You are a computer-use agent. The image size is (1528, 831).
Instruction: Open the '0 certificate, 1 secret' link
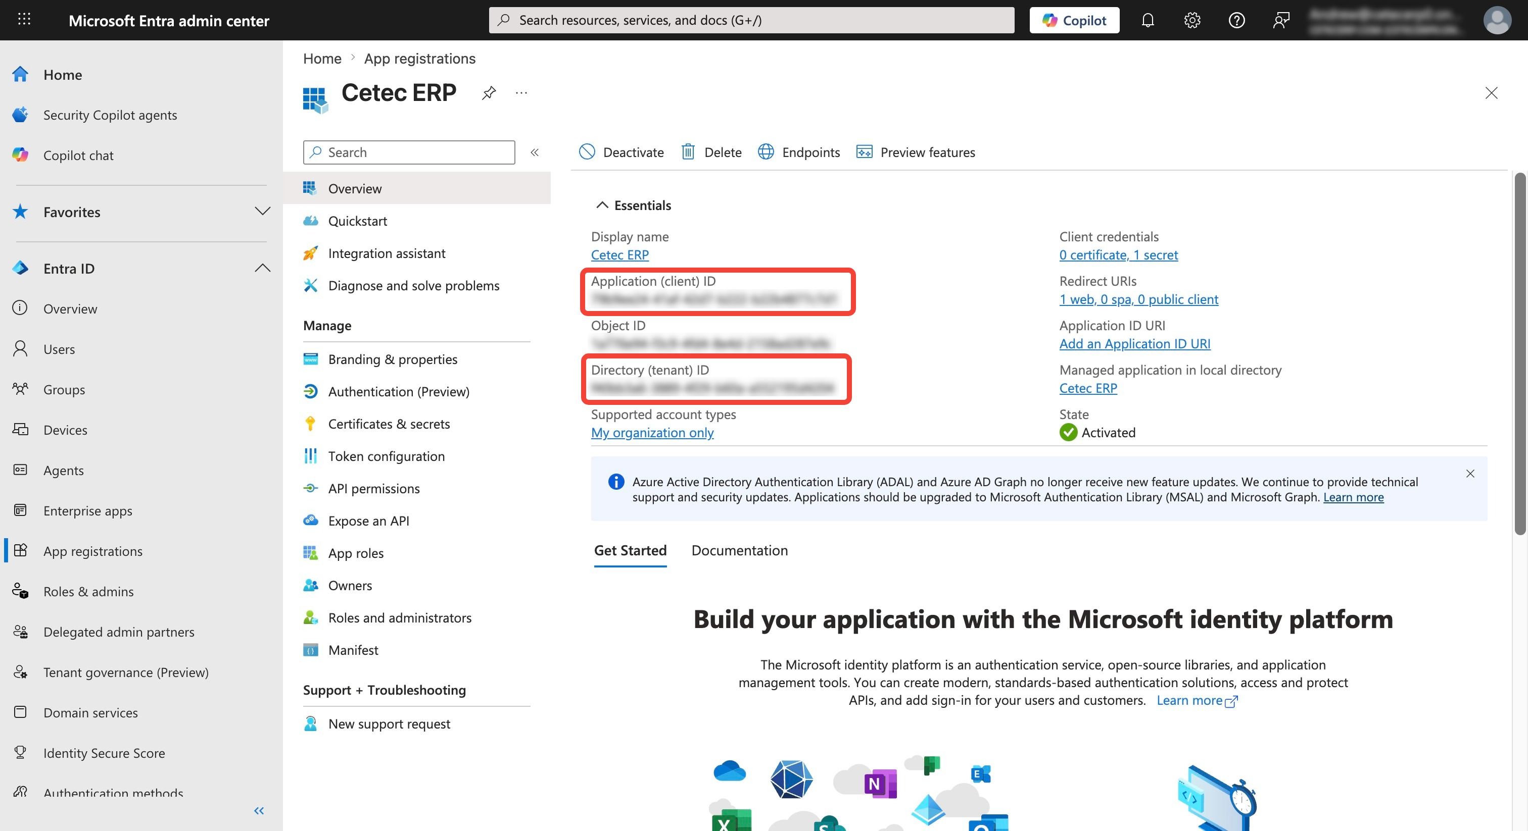pyautogui.click(x=1119, y=255)
